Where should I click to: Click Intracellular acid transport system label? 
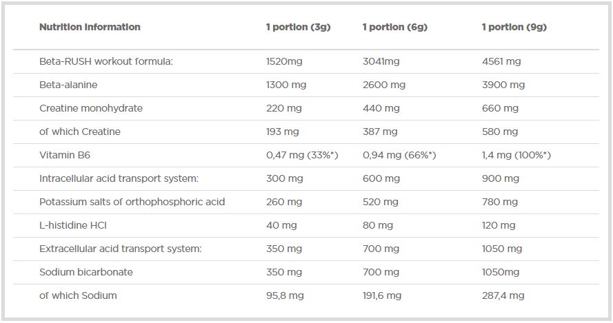point(119,178)
